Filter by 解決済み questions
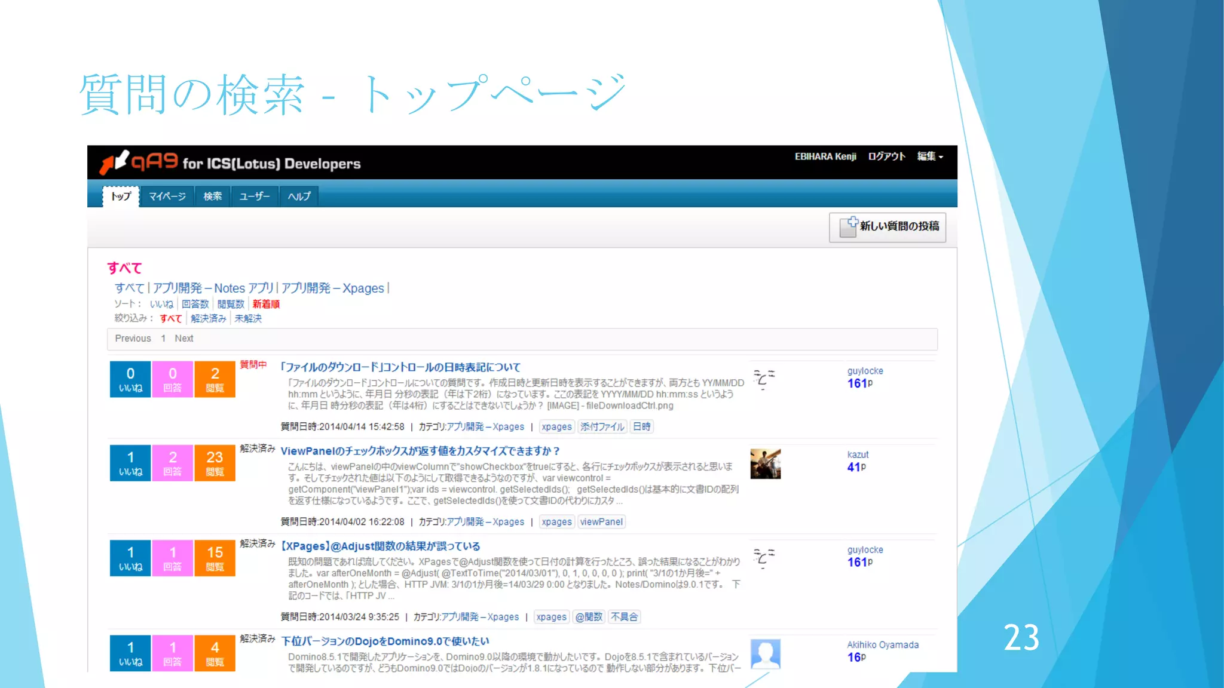 click(x=208, y=319)
